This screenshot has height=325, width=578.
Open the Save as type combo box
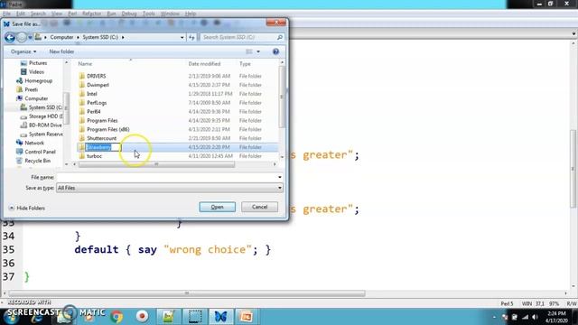pyautogui.click(x=169, y=188)
